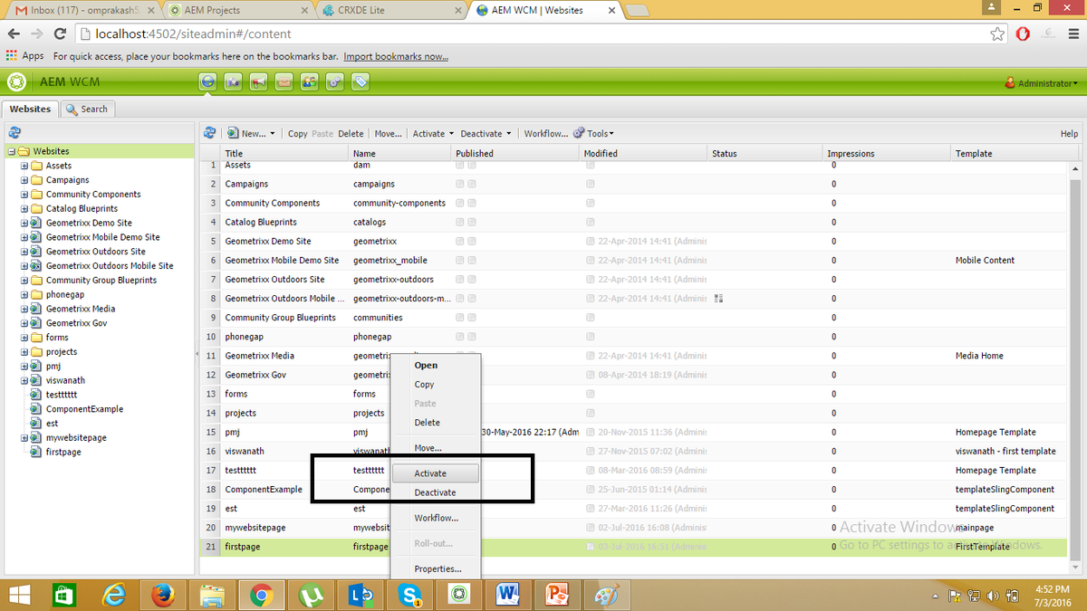
Task: Open the Websites globe icon in AEM header
Action: pos(208,82)
